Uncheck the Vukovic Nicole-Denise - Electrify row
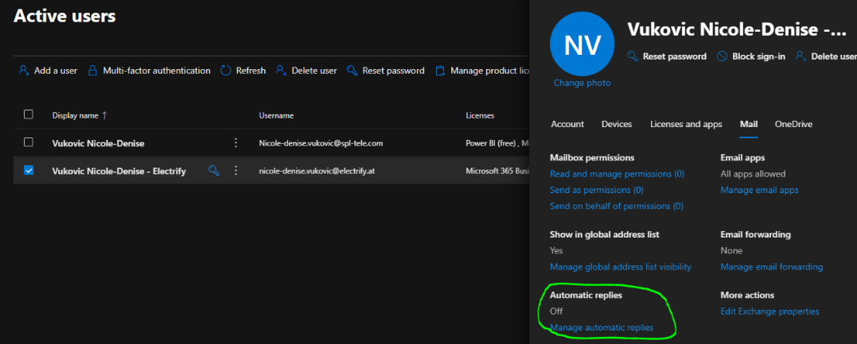This screenshot has height=344, width=857. coord(29,170)
